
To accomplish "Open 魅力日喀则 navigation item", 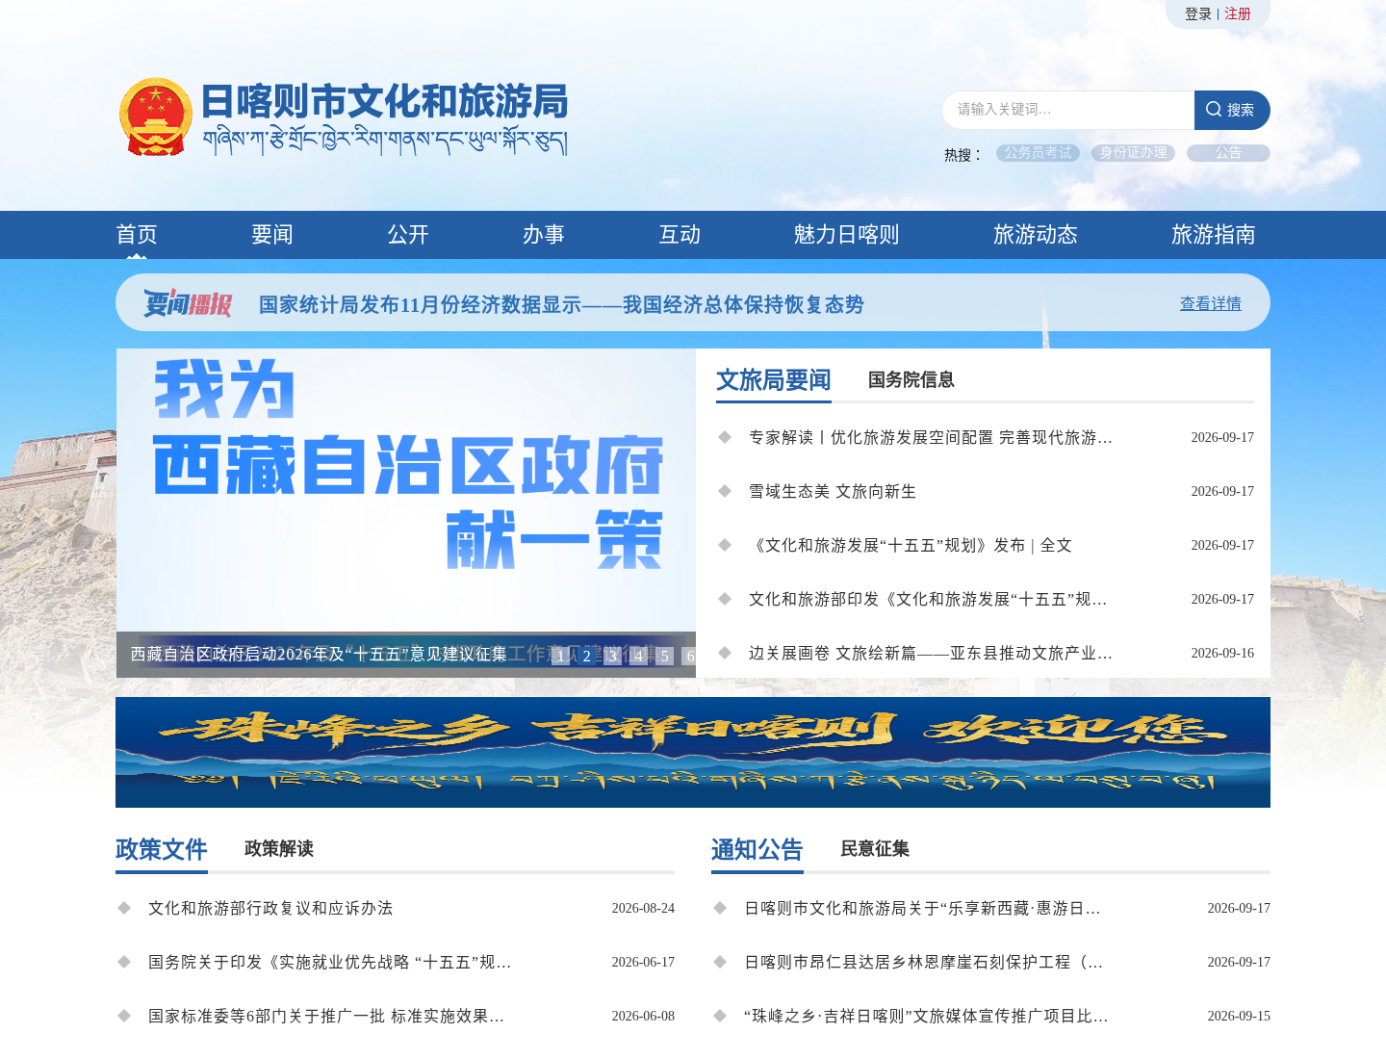I will (x=846, y=234).
